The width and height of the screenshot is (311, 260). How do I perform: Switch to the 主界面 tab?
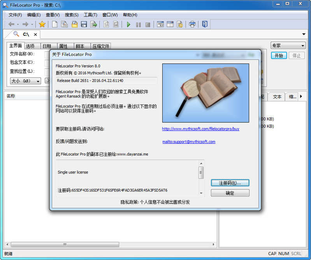16,46
